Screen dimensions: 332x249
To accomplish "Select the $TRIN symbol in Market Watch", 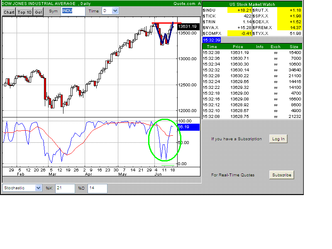I will coord(209,22).
